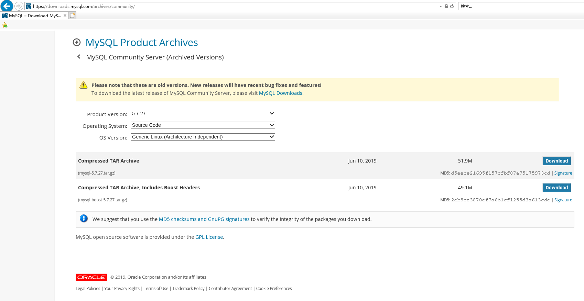Click the download circle icon beside page title

(x=77, y=42)
